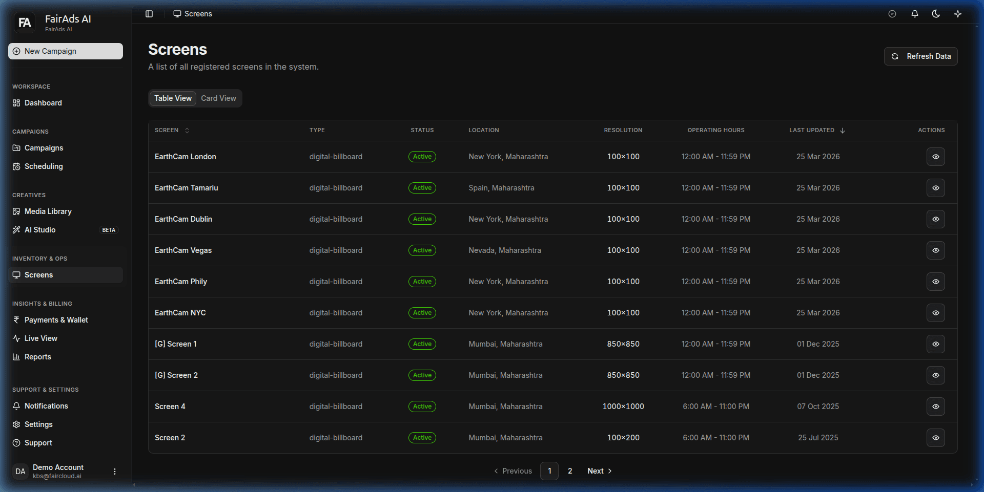View Screen 2 details eye icon
The width and height of the screenshot is (984, 492).
pyautogui.click(x=935, y=438)
